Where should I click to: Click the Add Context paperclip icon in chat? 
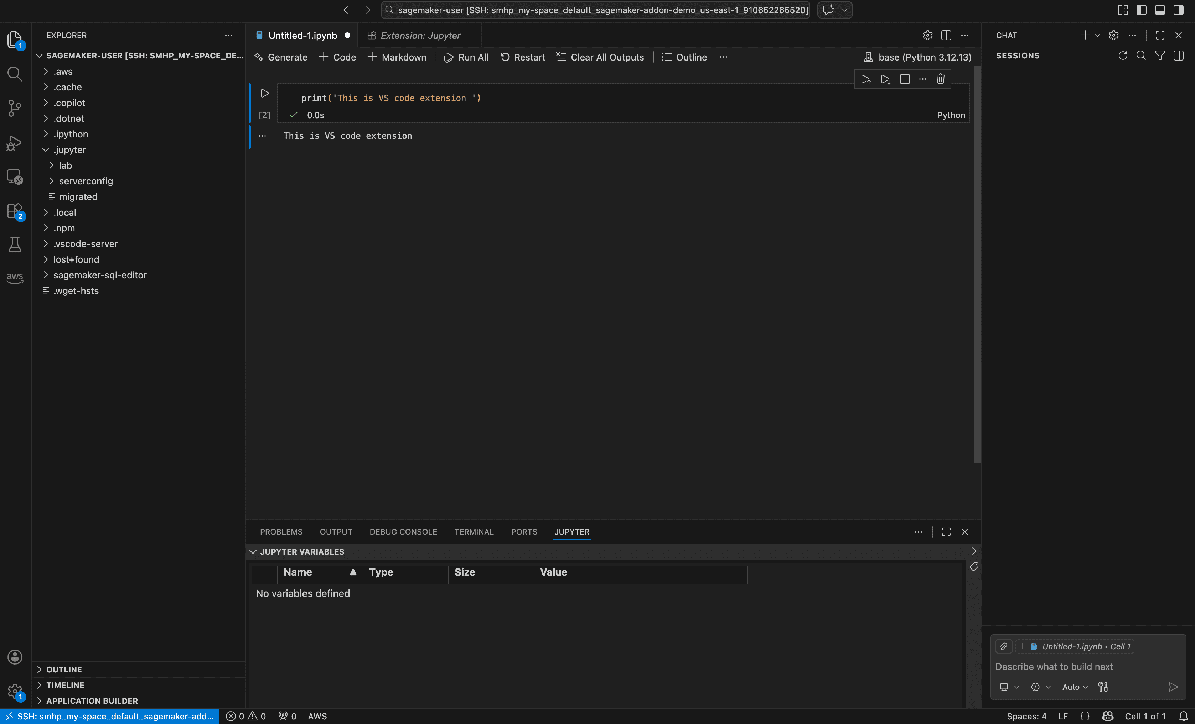pos(1004,646)
